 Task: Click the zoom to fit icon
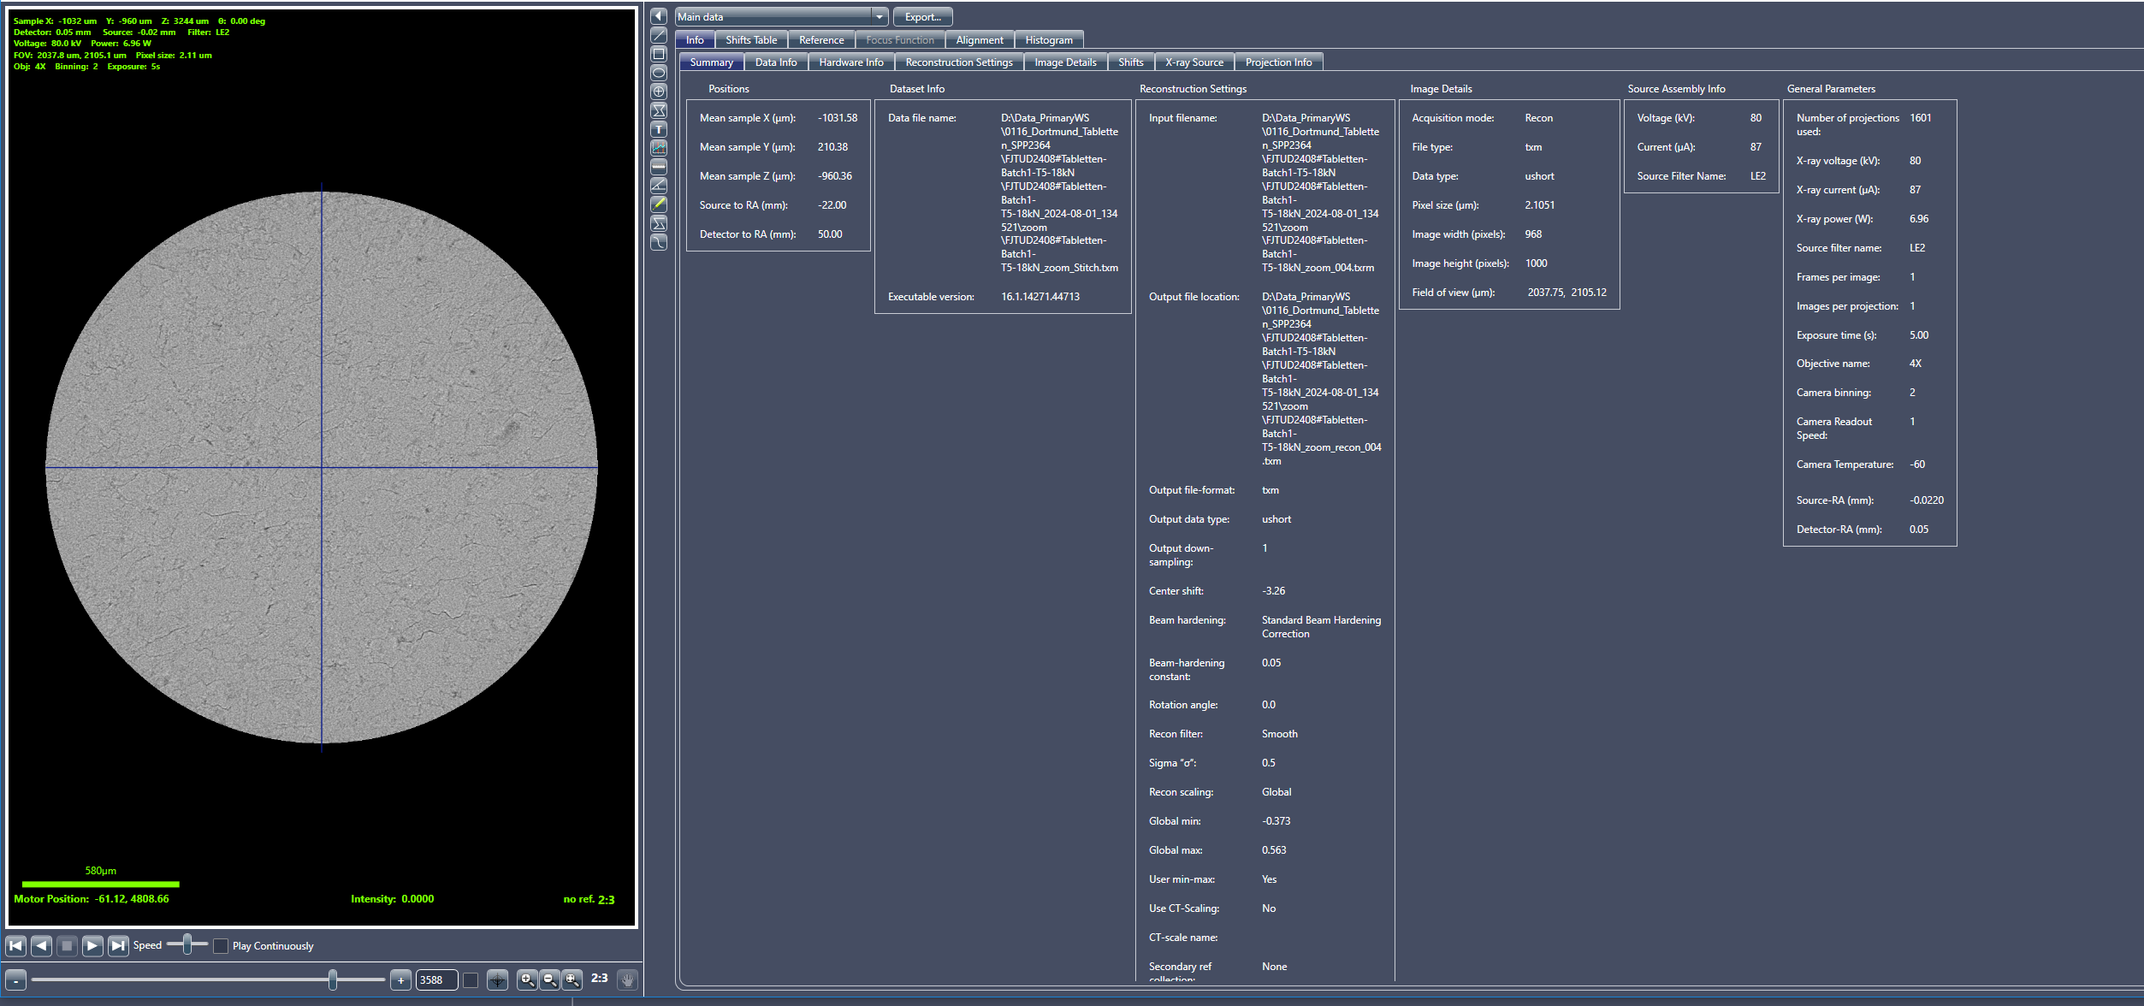572,980
